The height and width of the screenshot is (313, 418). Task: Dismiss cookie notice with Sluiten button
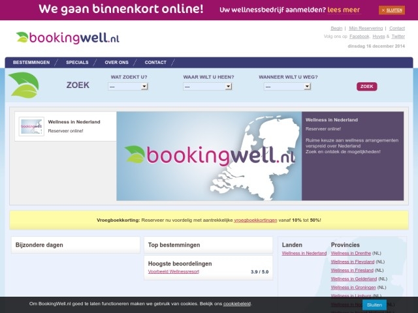[x=374, y=305]
